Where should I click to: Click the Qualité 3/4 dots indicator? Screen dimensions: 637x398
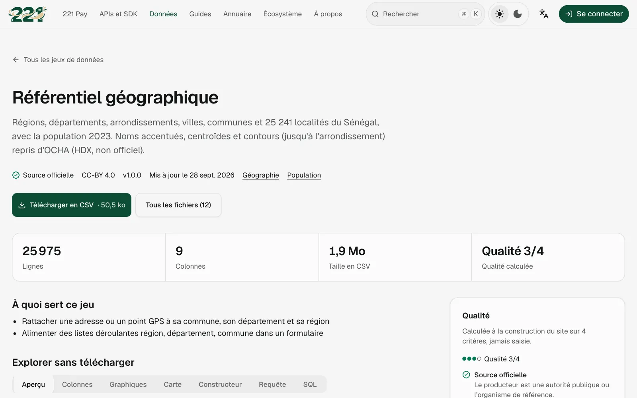coord(472,359)
